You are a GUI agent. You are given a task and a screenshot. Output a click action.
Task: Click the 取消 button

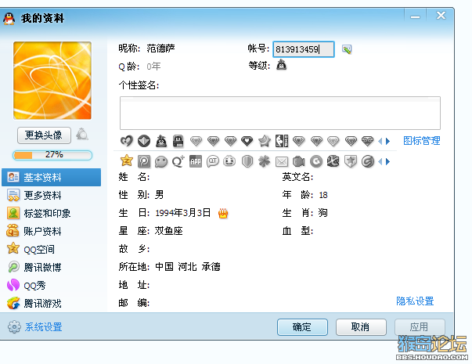click(x=361, y=327)
